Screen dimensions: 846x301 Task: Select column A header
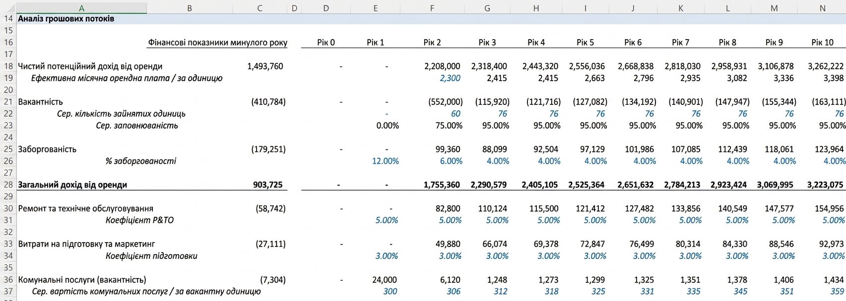81,8
